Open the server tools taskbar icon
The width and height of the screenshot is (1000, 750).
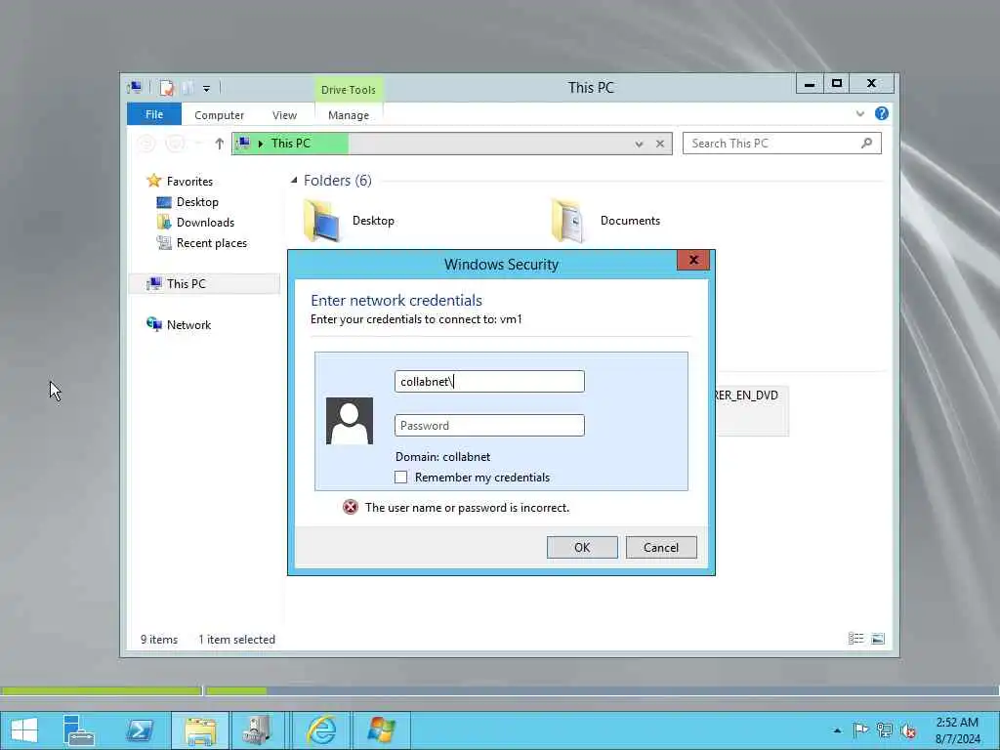pos(258,730)
